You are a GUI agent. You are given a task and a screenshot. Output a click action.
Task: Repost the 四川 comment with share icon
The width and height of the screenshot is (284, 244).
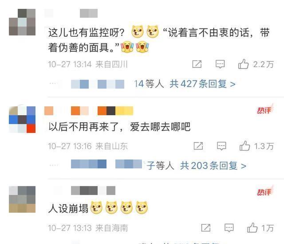pos(197,64)
